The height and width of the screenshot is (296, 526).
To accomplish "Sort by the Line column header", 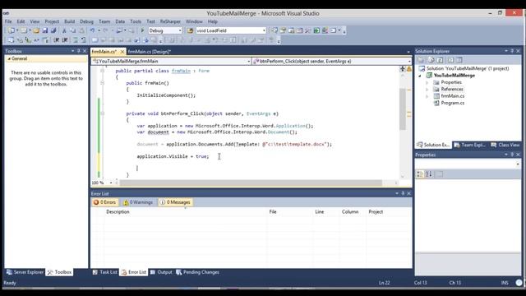I will (x=320, y=212).
